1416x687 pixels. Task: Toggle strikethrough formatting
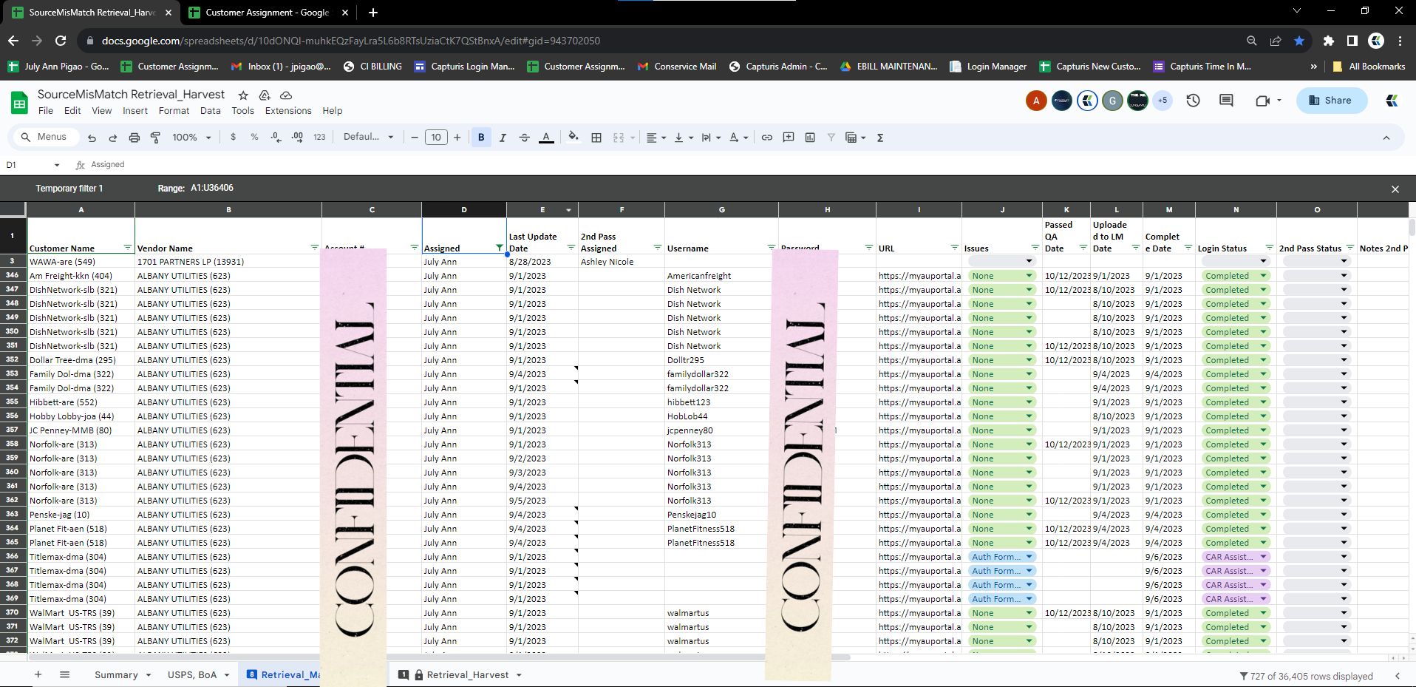pos(524,138)
